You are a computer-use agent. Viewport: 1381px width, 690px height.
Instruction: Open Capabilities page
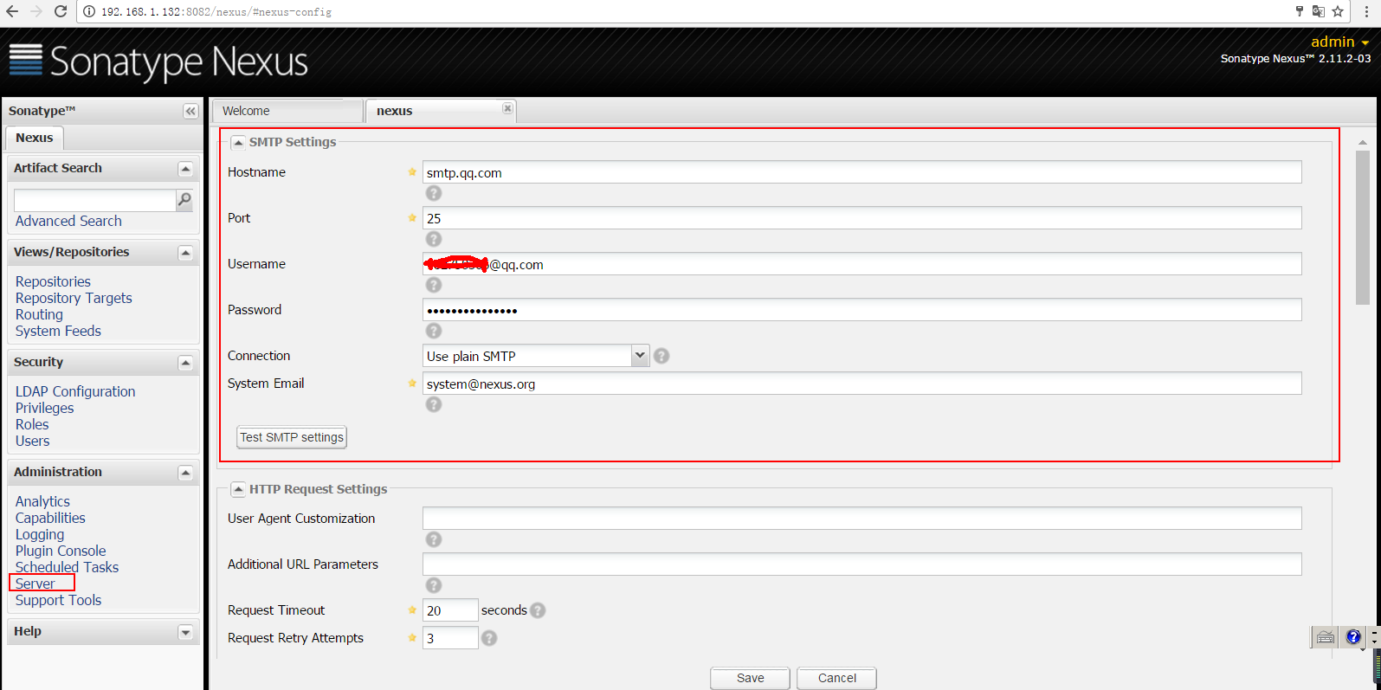[x=50, y=518]
